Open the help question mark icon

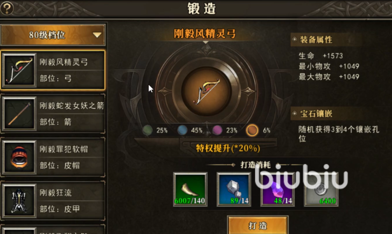7,8
